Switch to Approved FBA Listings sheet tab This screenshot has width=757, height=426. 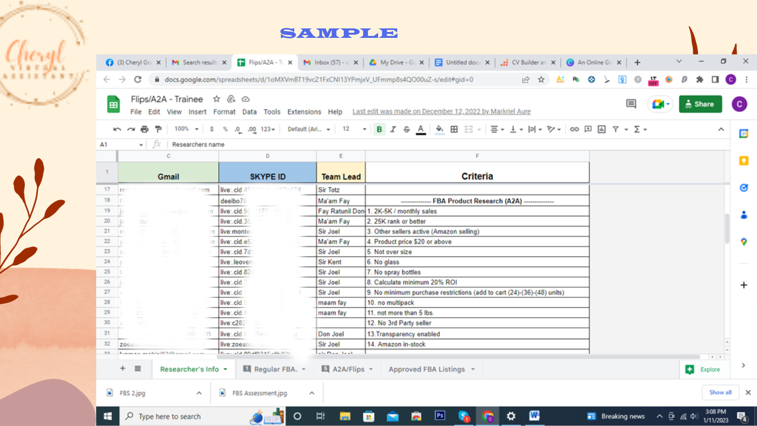tap(427, 369)
